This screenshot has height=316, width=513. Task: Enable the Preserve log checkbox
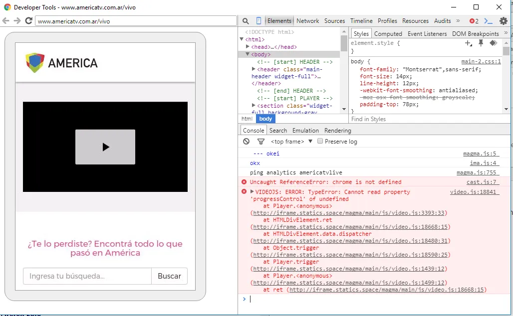320,141
